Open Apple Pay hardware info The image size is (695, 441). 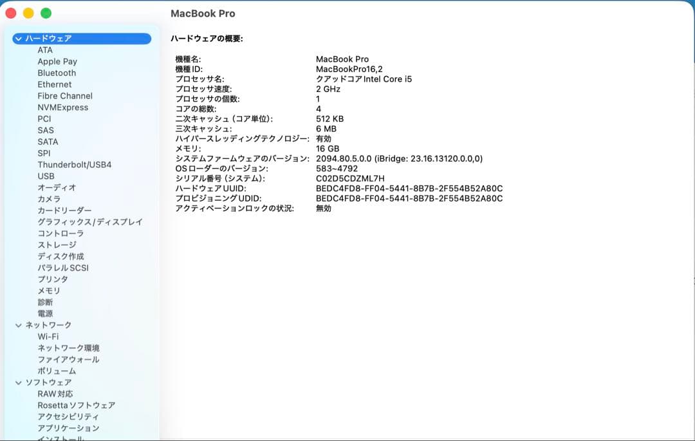click(57, 62)
